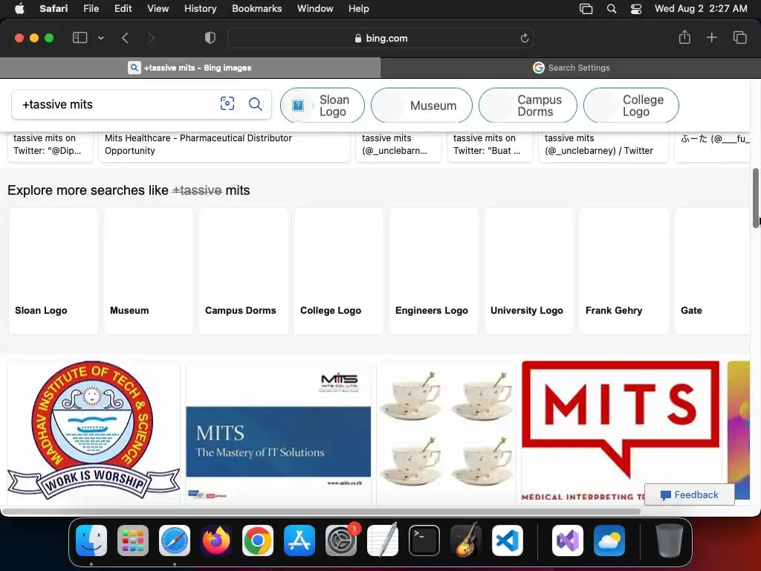Open the Bookmarks menu

pyautogui.click(x=256, y=9)
